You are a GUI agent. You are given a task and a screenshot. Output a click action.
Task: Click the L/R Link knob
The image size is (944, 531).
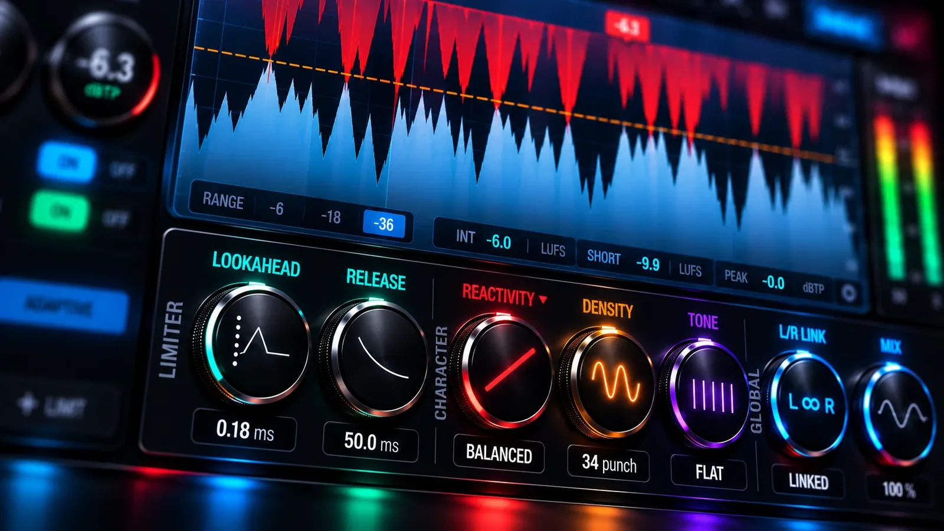(805, 404)
